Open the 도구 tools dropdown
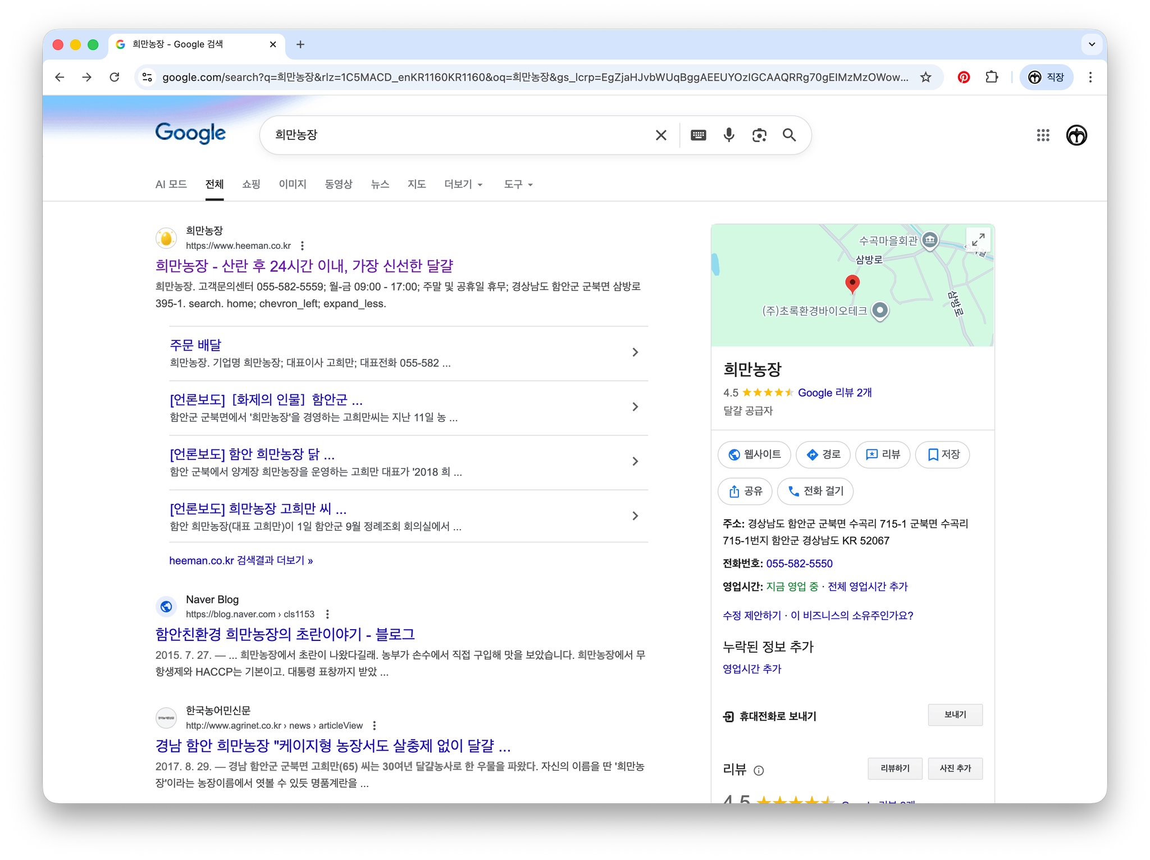The image size is (1150, 860). click(518, 184)
